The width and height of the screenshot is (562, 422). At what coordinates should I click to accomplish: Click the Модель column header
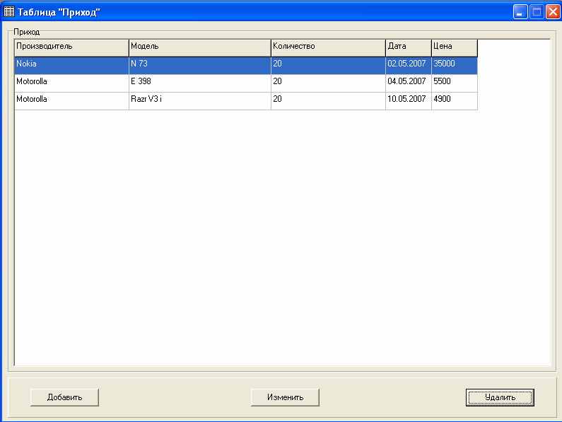click(200, 48)
